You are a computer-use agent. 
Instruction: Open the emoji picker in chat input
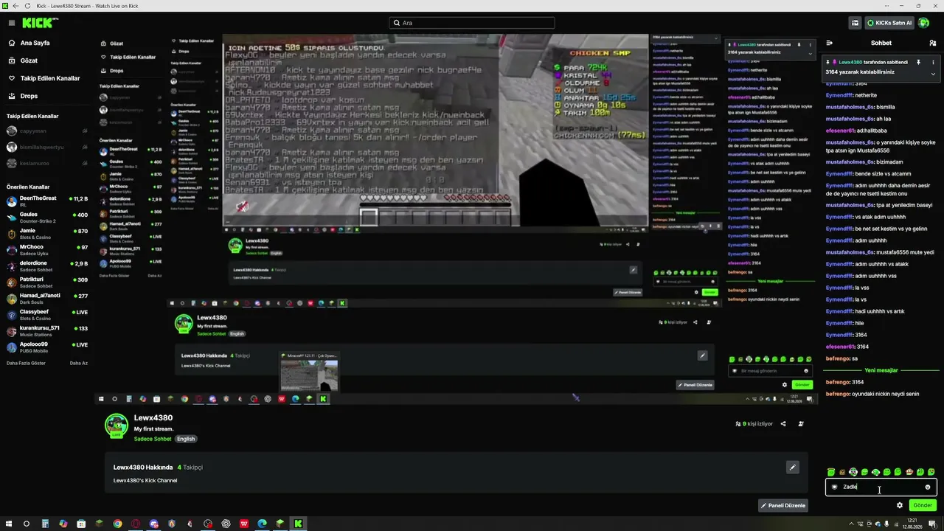[928, 487]
